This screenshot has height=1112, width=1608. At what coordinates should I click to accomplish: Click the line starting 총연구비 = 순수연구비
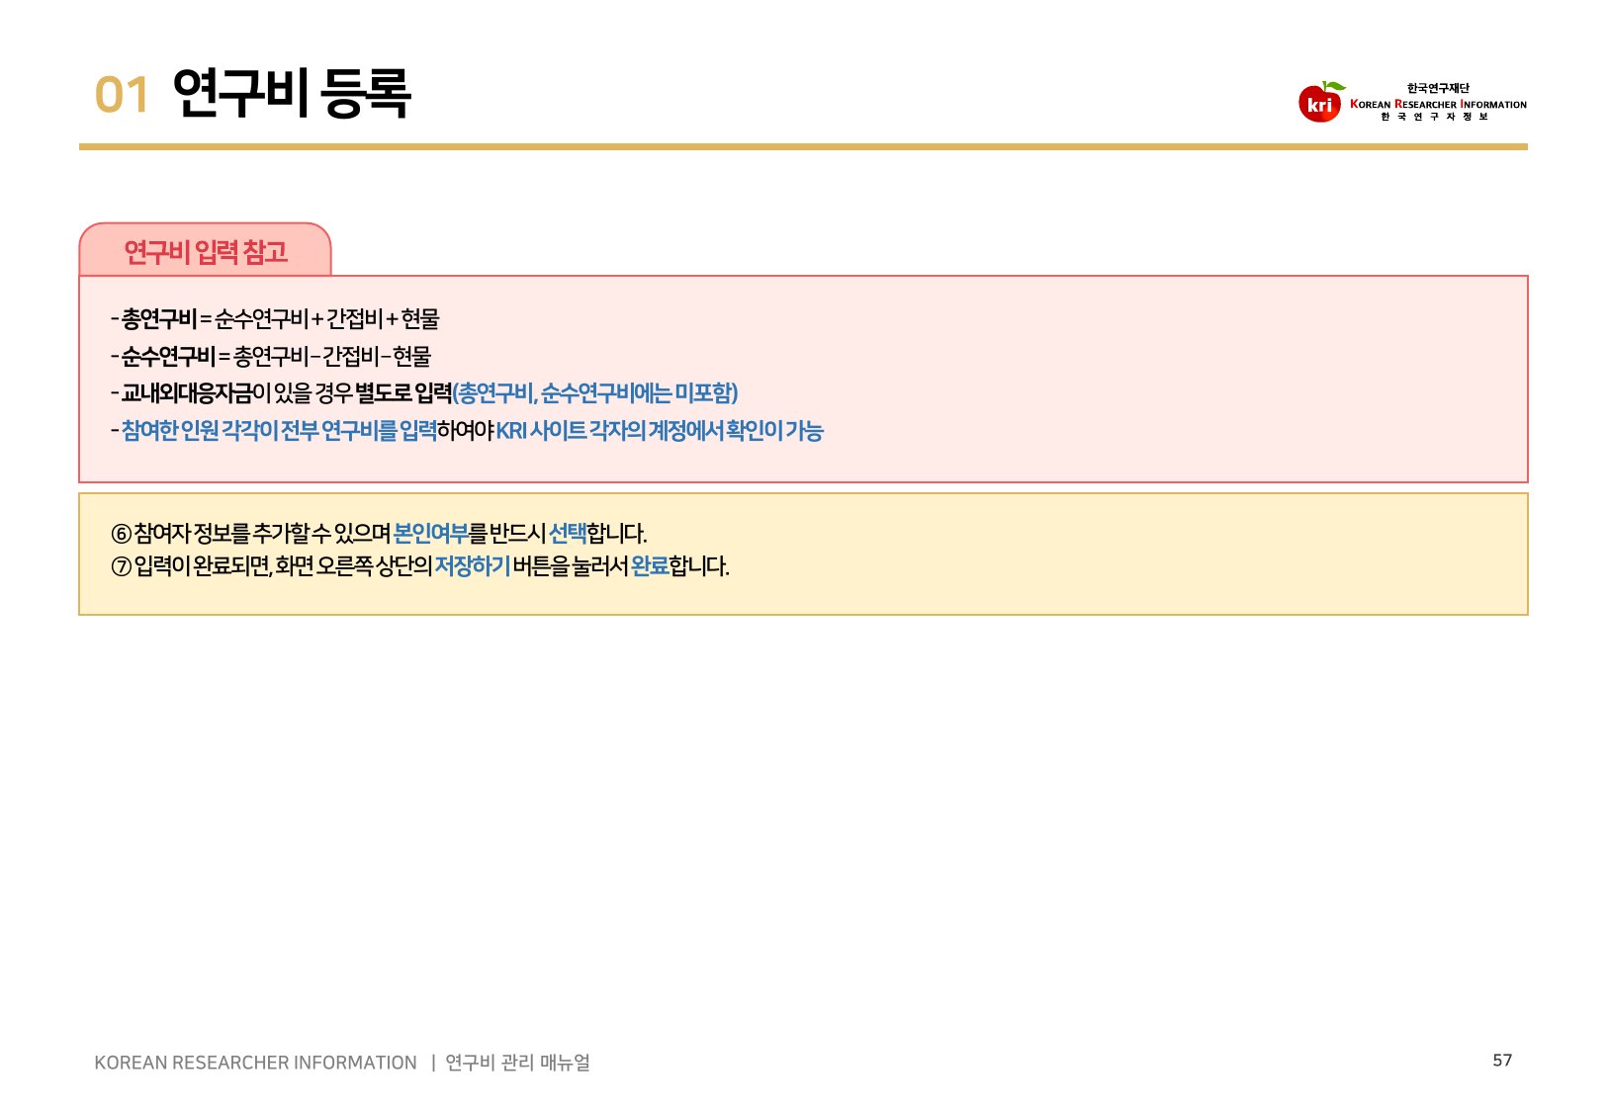[275, 319]
